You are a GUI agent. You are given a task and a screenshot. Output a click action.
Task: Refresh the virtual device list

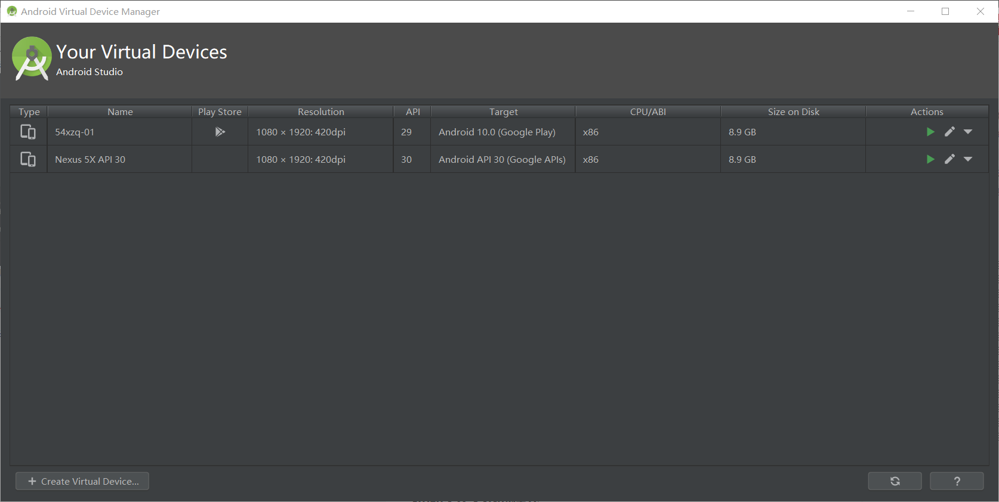click(x=895, y=481)
